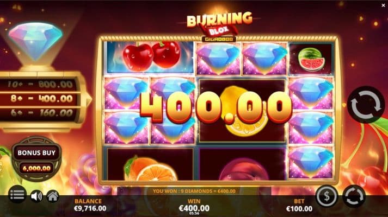Click the watermelon symbol on the reels
Image resolution: width=388 pixels, height=217 pixels.
coord(310,60)
